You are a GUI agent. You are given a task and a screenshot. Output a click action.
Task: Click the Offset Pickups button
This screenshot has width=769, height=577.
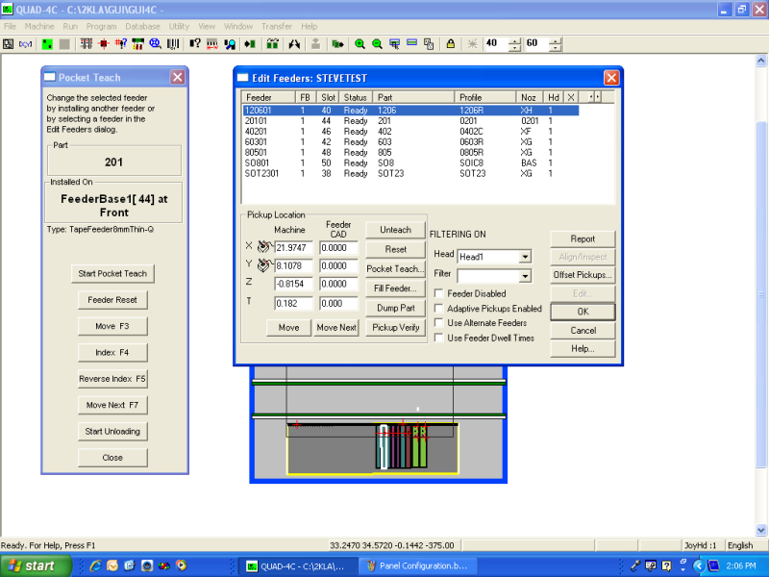click(x=583, y=275)
